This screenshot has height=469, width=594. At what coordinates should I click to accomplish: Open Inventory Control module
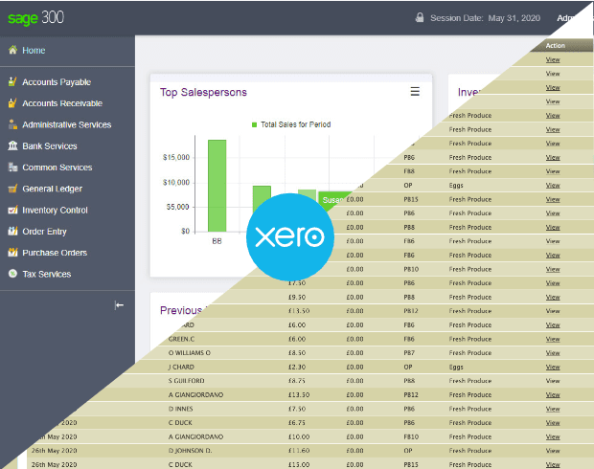click(x=55, y=210)
